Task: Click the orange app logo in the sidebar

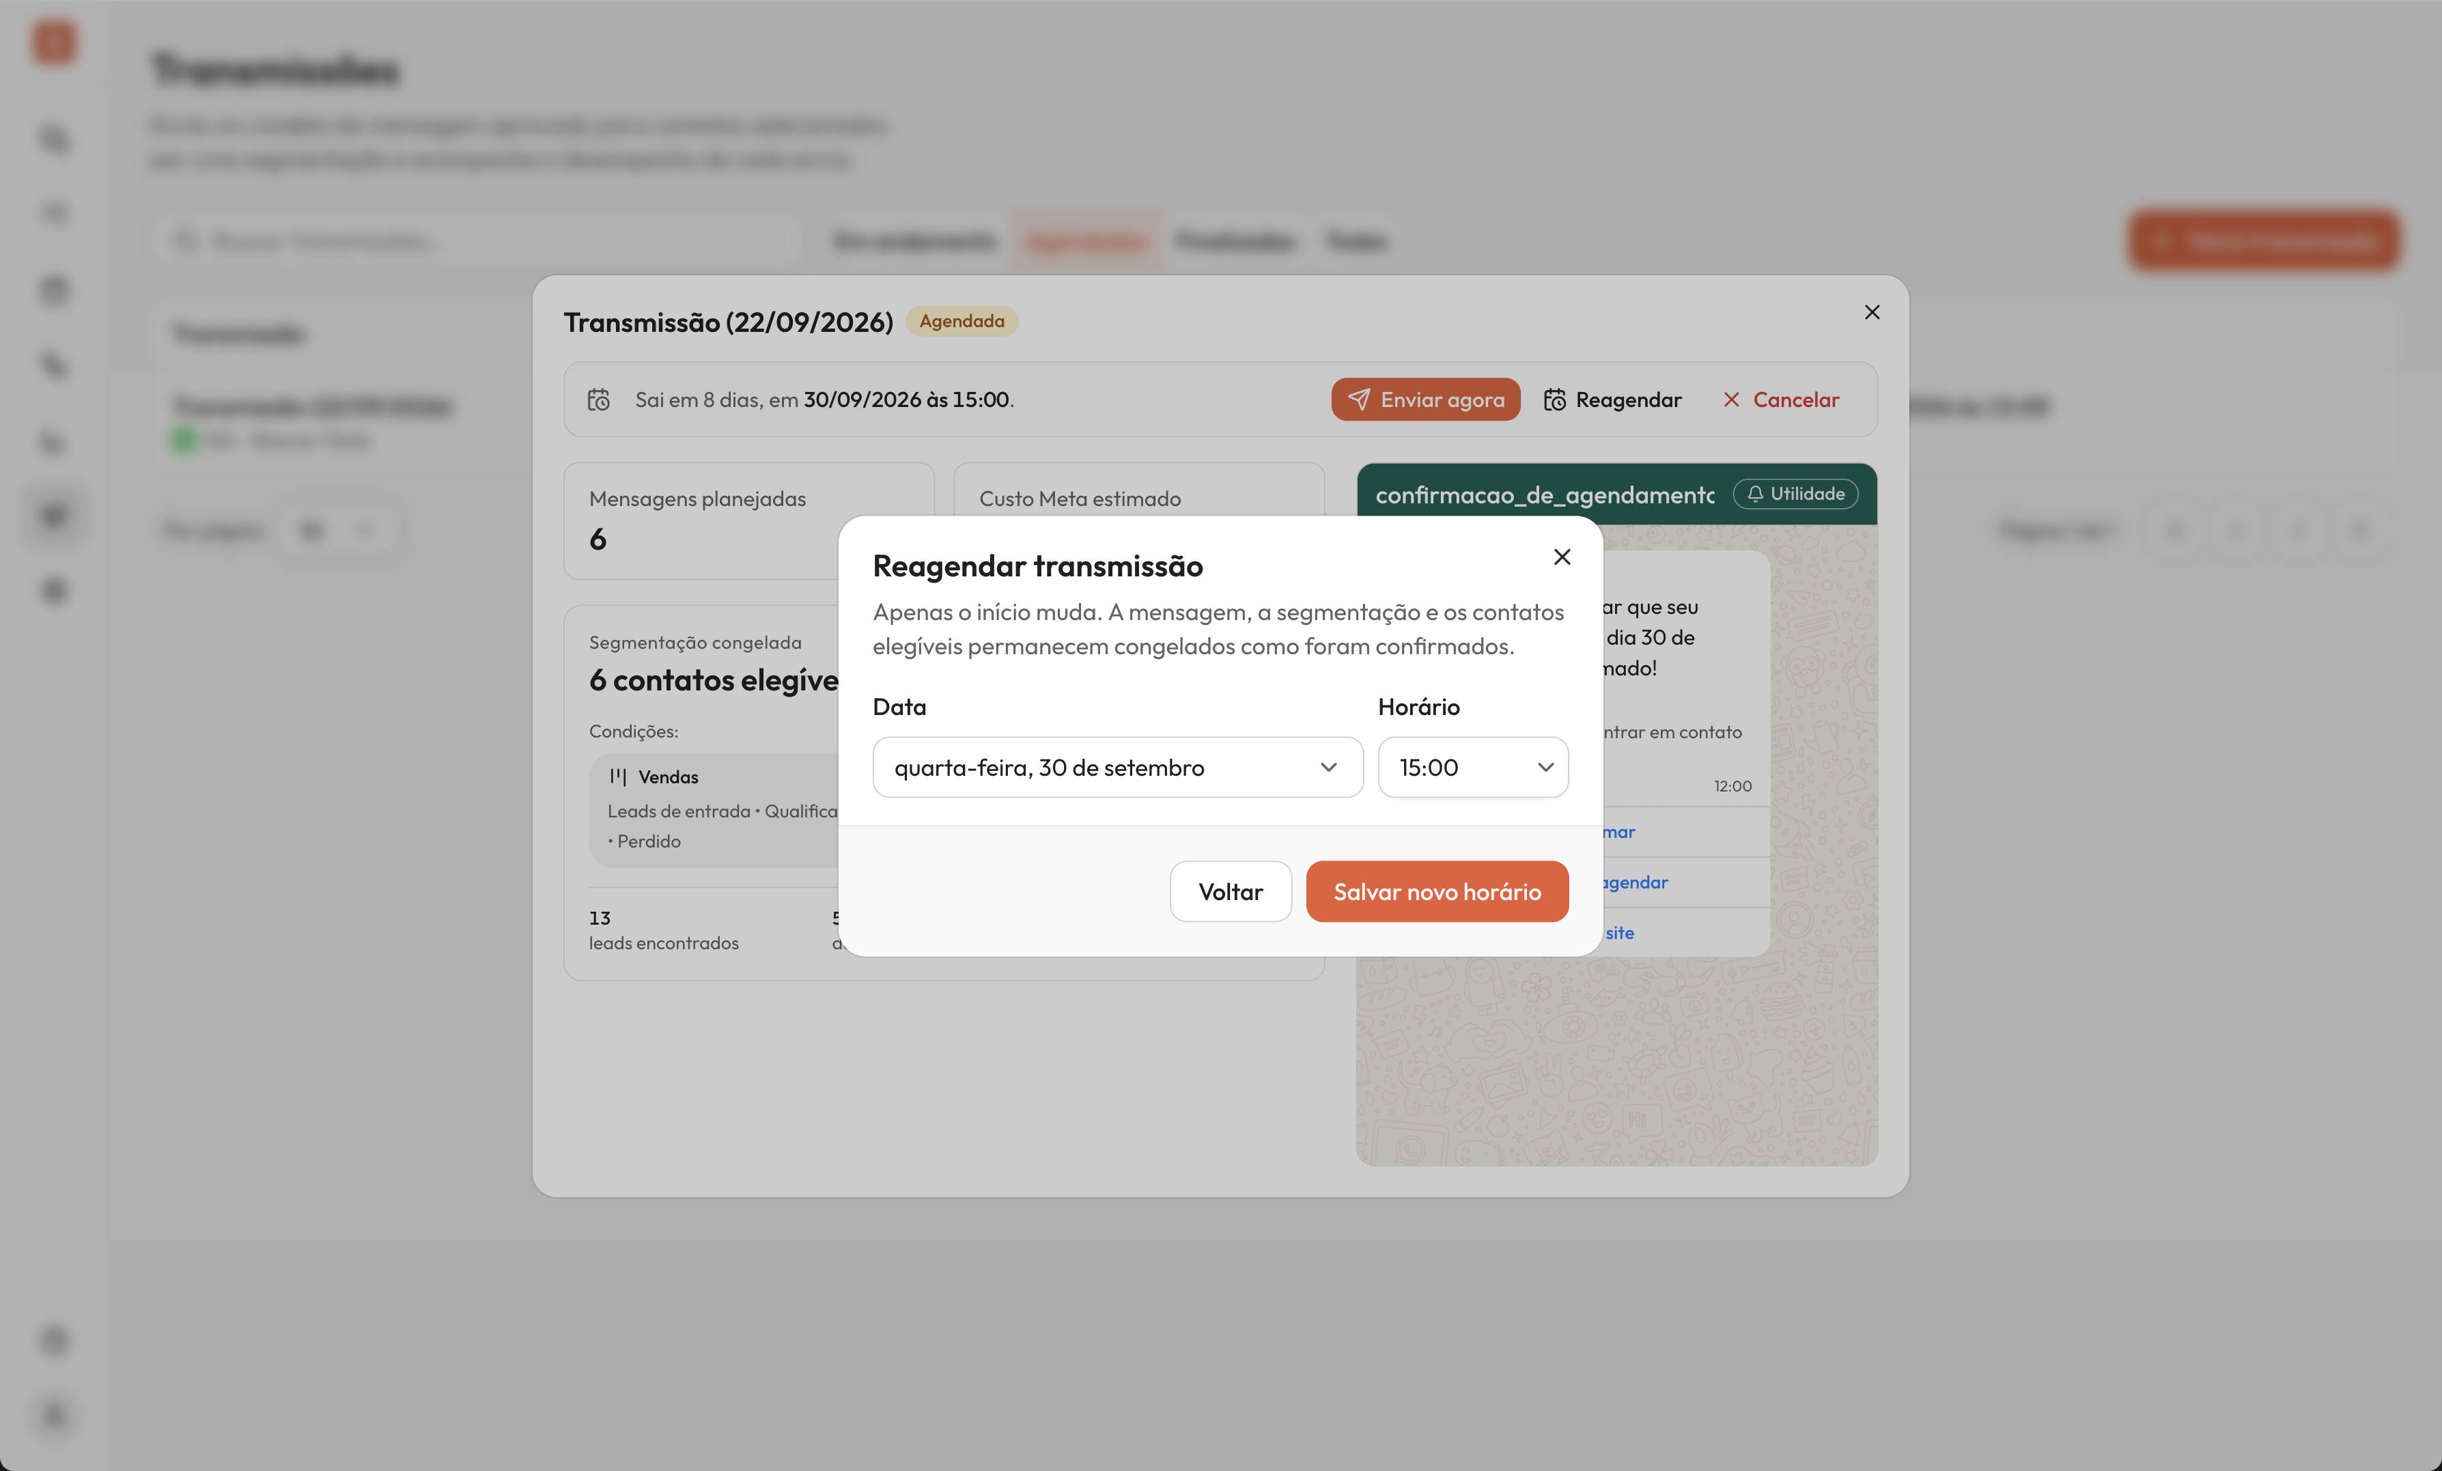Action: (x=55, y=42)
